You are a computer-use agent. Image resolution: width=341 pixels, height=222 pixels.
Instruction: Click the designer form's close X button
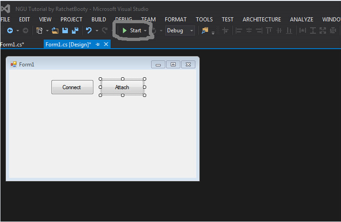(188, 65)
